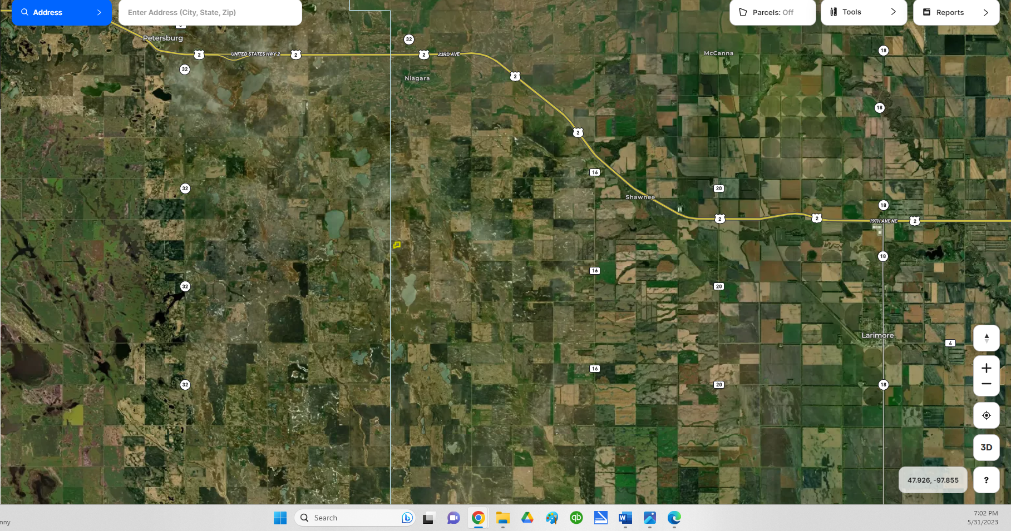Open Microsoft Word from the taskbar

coord(625,518)
